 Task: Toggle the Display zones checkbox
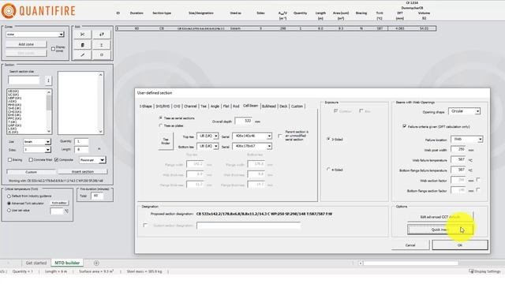(x=53, y=49)
